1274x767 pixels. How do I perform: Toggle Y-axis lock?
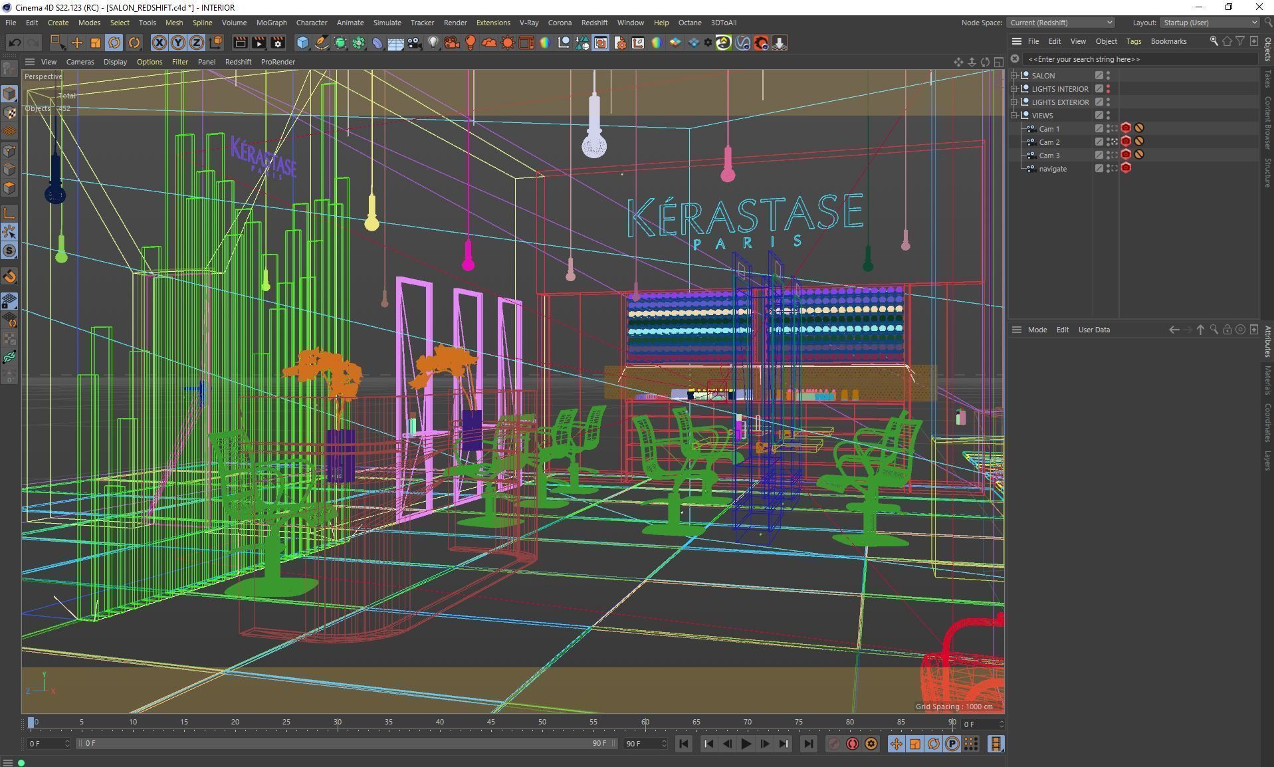click(178, 43)
